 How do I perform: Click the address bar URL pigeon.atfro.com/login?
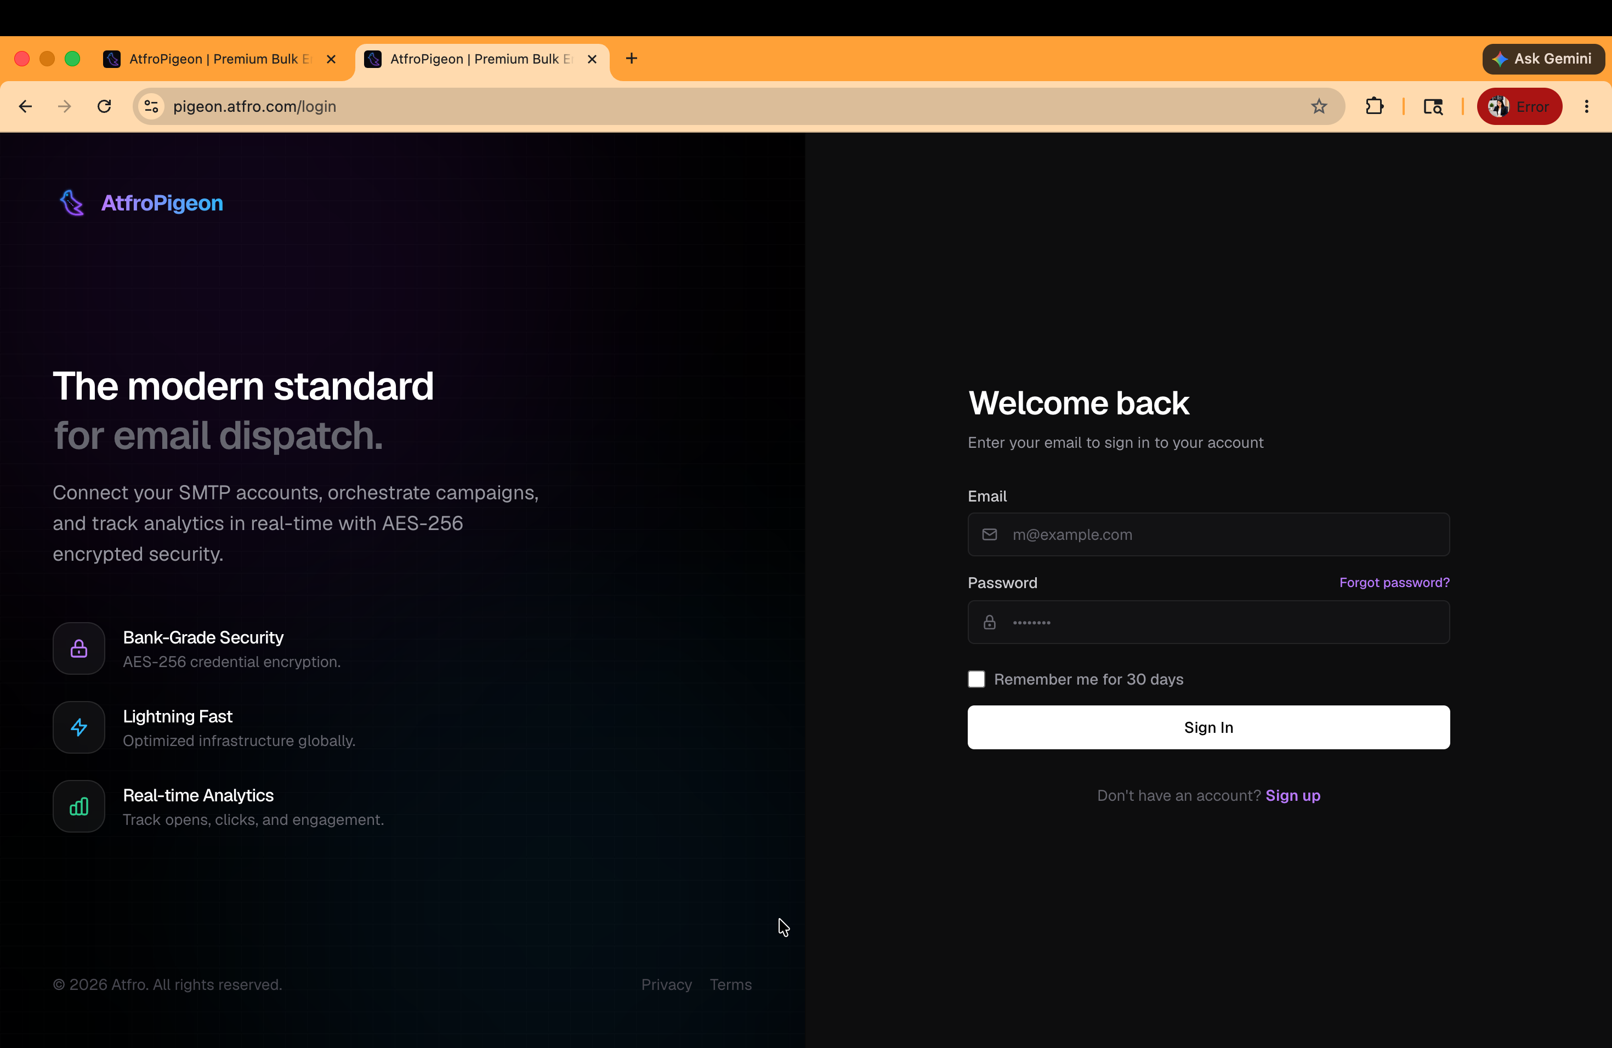pos(254,106)
